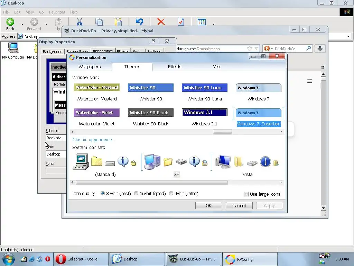Open the Forward button history dropdown arrow

pyautogui.click(x=46, y=24)
